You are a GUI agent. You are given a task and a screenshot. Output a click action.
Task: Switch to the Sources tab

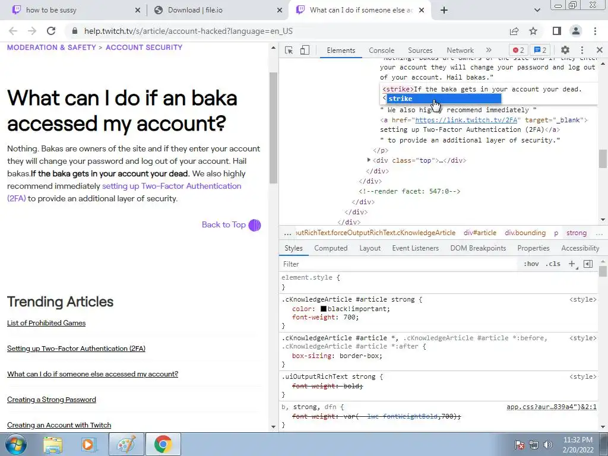click(420, 50)
